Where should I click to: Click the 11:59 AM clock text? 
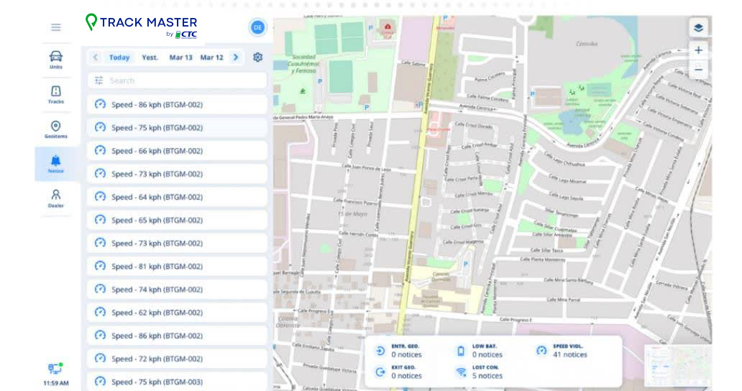pyautogui.click(x=56, y=383)
